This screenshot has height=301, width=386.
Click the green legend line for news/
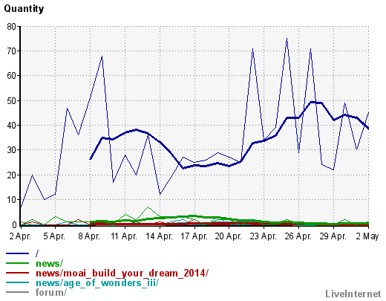point(17,263)
